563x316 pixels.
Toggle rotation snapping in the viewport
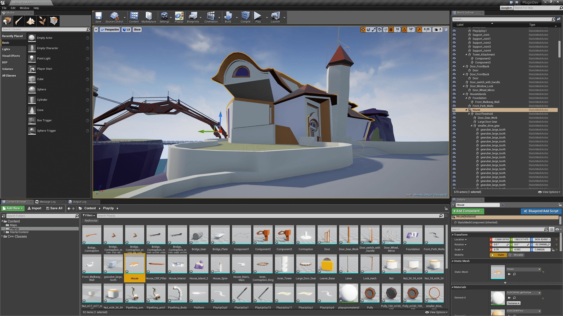[x=404, y=30]
